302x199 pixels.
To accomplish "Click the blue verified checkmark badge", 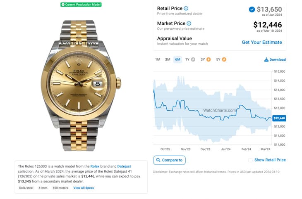I will (252, 9).
